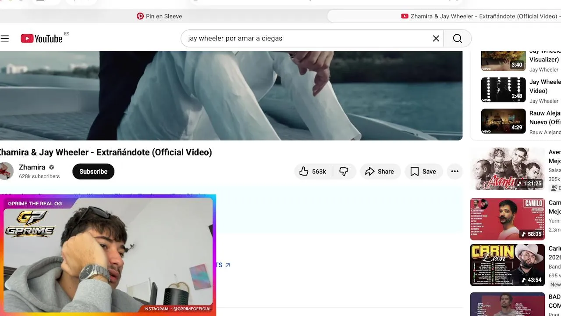
Task: Dislike the video with thumbs down
Action: (344, 172)
